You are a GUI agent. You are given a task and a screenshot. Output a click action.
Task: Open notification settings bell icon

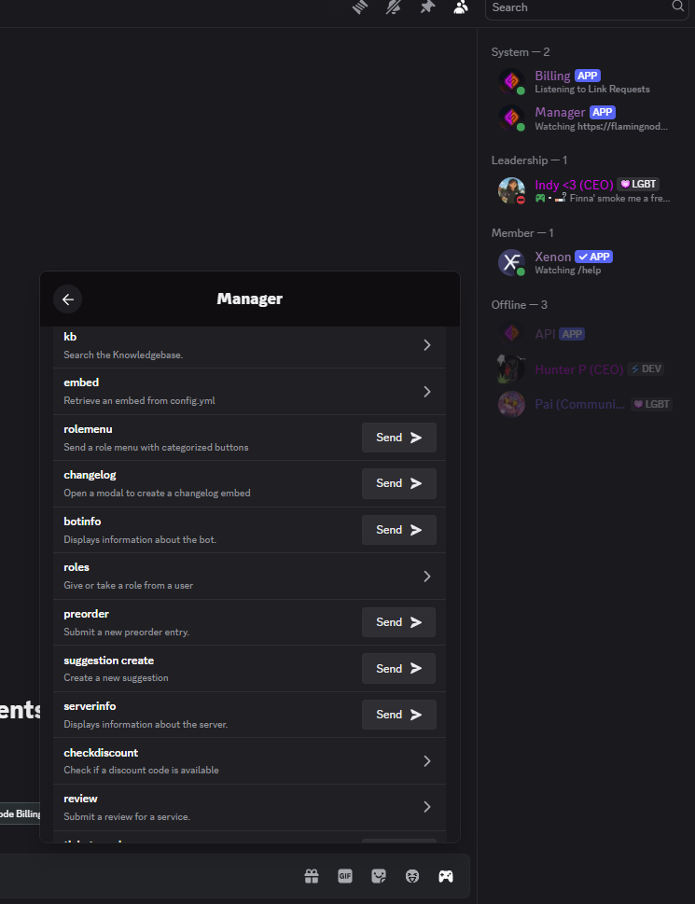[x=394, y=7]
